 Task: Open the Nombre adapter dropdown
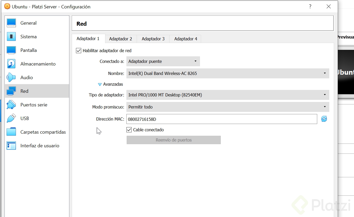228,73
